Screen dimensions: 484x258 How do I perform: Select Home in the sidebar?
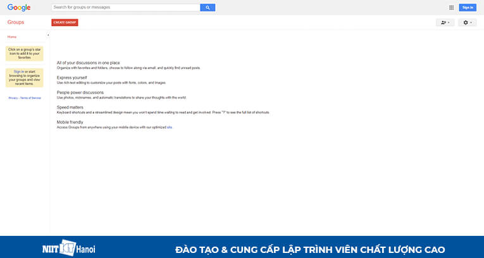tap(12, 37)
